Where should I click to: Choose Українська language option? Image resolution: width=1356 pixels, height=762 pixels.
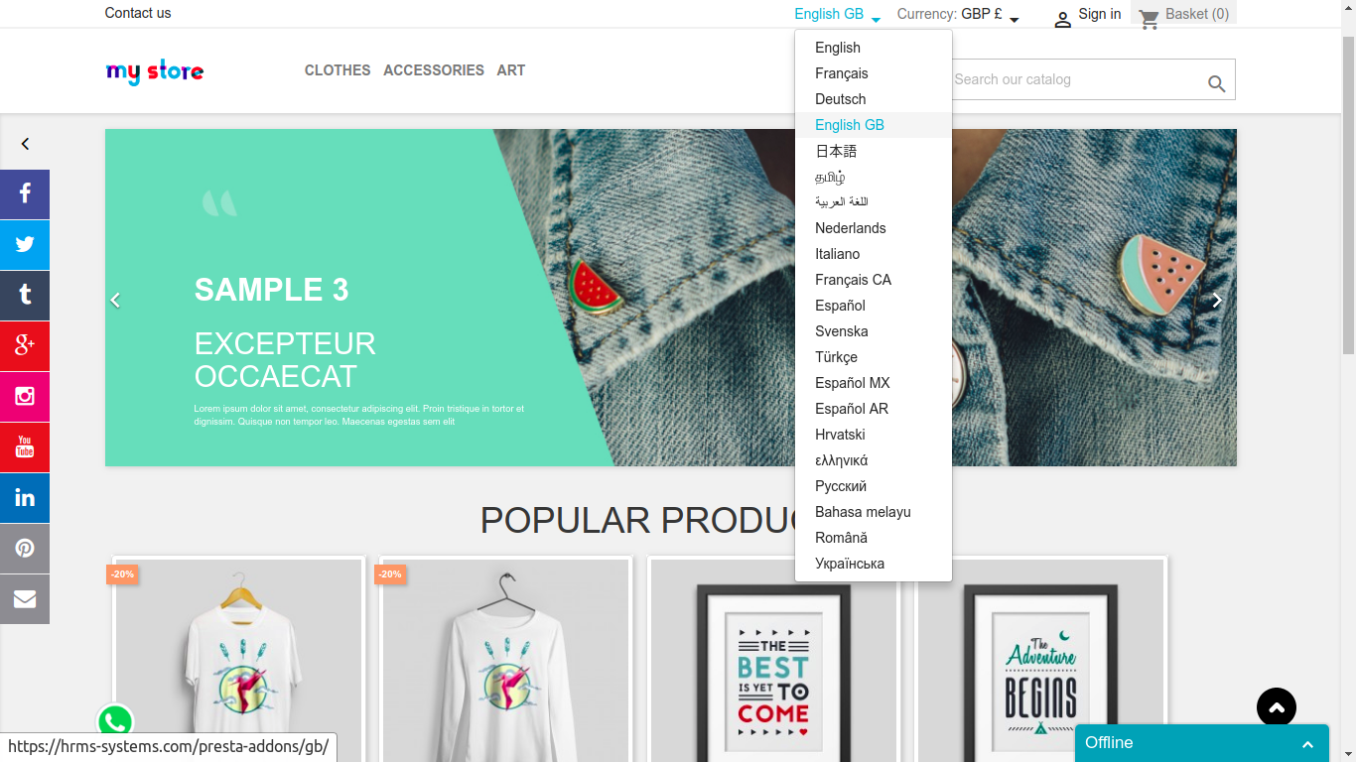[x=874, y=564]
